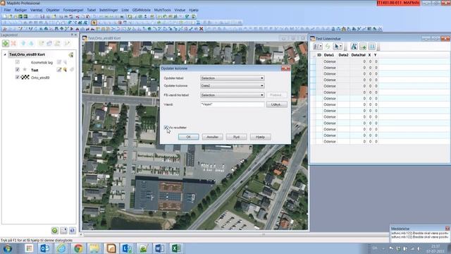Select the Kosmetisk lag layer name
The width and height of the screenshot is (451, 254).
[x=42, y=62]
